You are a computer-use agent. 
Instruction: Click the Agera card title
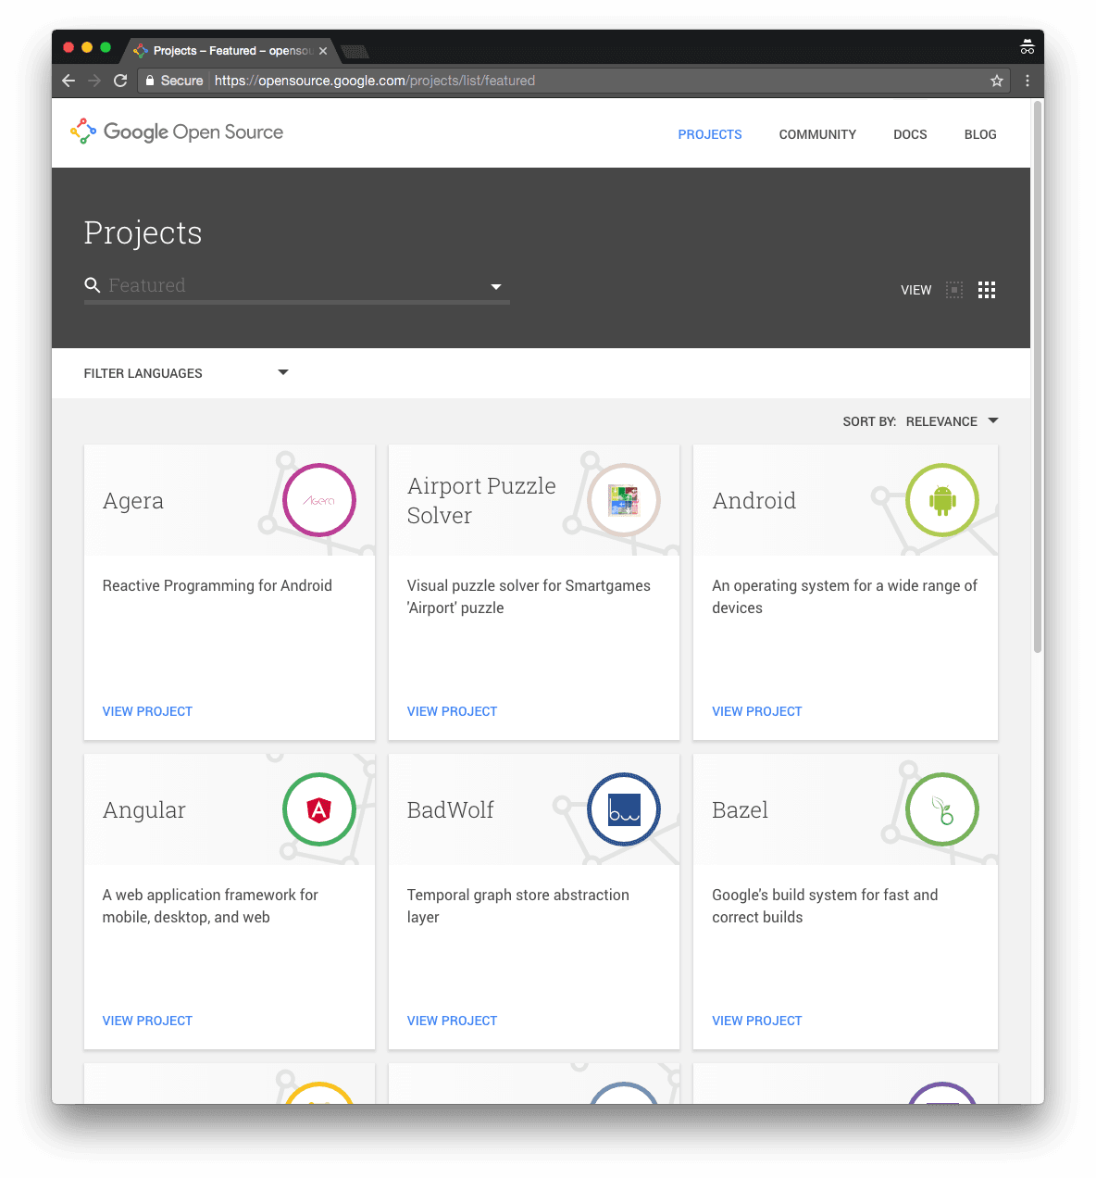(133, 501)
